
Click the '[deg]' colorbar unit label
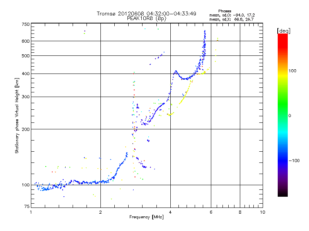pyautogui.click(x=284, y=31)
